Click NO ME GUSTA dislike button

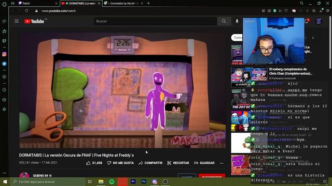[120, 163]
